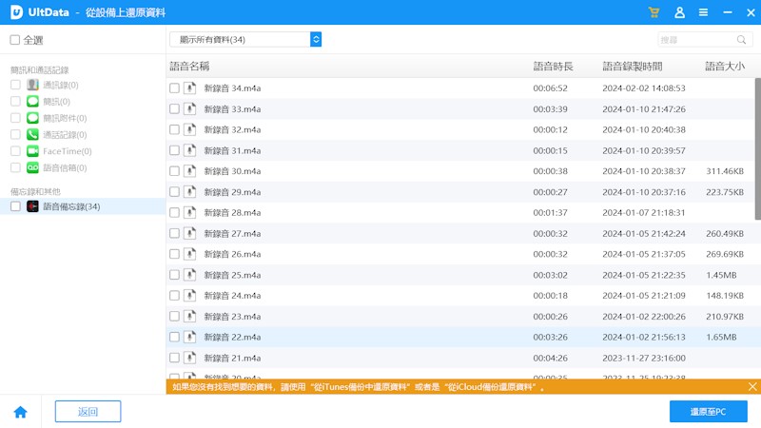Viewport: 761px width, 428px height.
Task: Select the checkbox for 新錄音 22.m4a
Action: click(x=174, y=337)
